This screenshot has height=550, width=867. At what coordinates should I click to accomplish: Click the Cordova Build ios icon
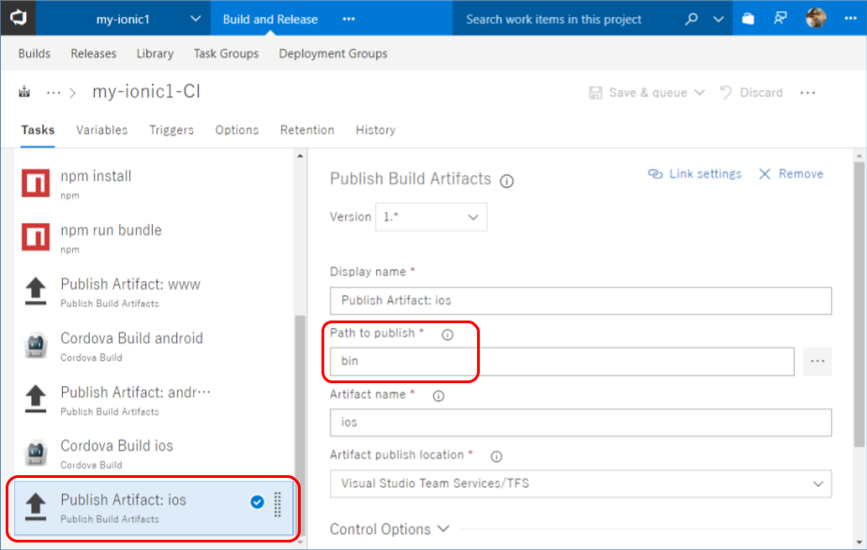pyautogui.click(x=36, y=453)
